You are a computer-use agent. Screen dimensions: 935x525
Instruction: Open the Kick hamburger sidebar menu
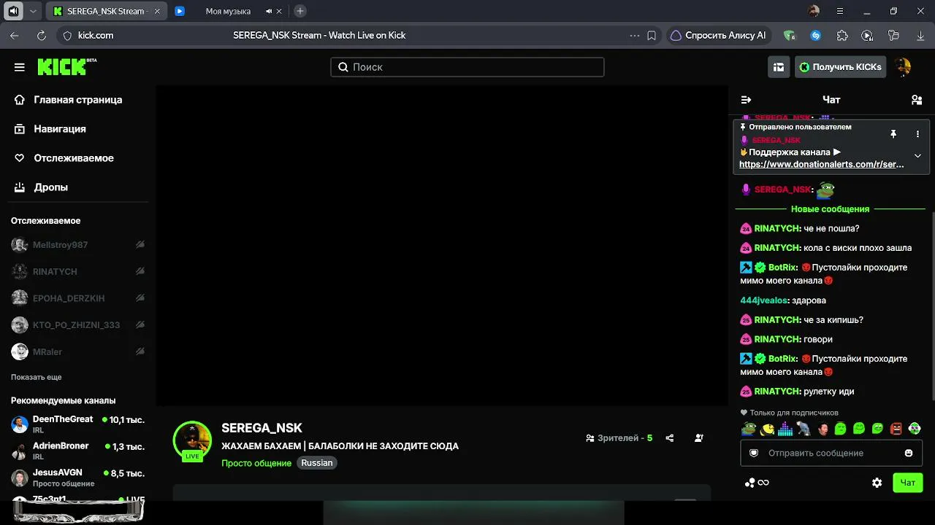[x=20, y=67]
